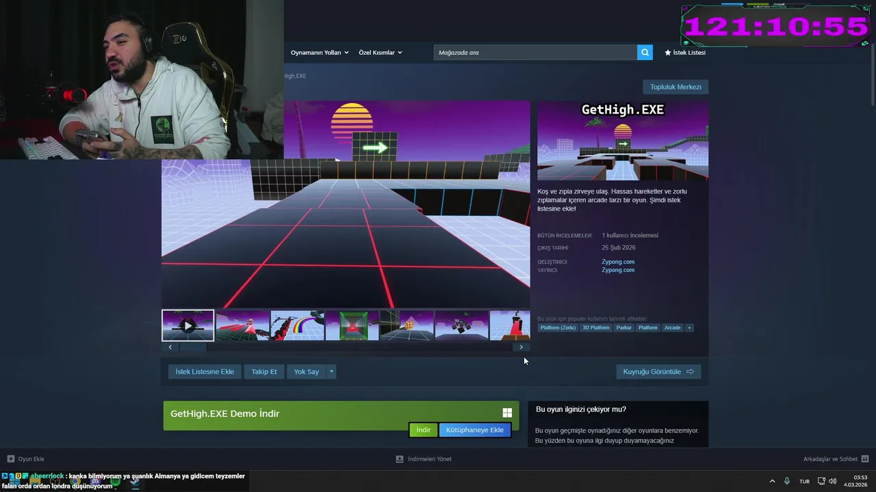Select the Parkur tag
The height and width of the screenshot is (492, 876).
pos(623,328)
